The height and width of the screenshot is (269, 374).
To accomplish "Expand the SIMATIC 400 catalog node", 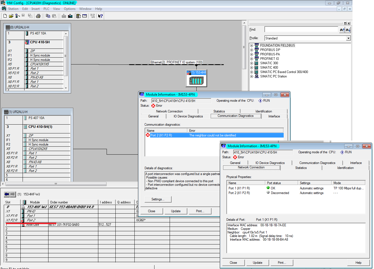I will pos(251,68).
